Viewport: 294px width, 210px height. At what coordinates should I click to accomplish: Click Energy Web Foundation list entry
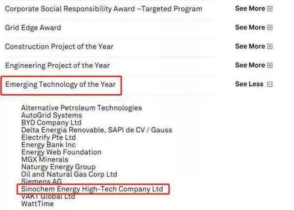click(x=61, y=152)
